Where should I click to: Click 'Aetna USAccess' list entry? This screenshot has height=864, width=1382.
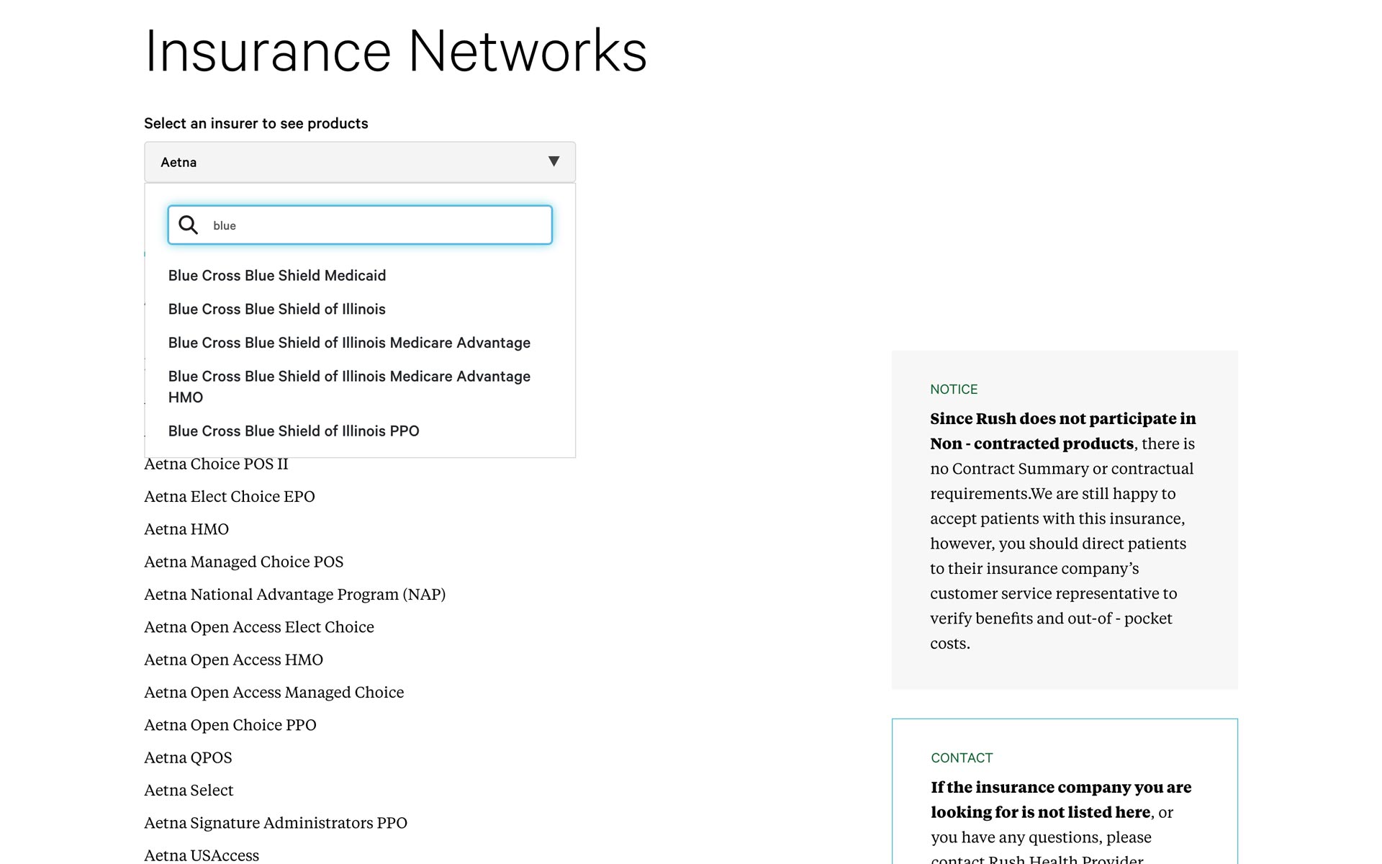202,855
